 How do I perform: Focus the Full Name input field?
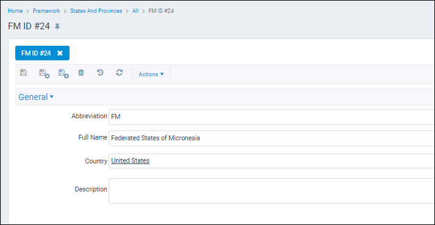pos(271,138)
